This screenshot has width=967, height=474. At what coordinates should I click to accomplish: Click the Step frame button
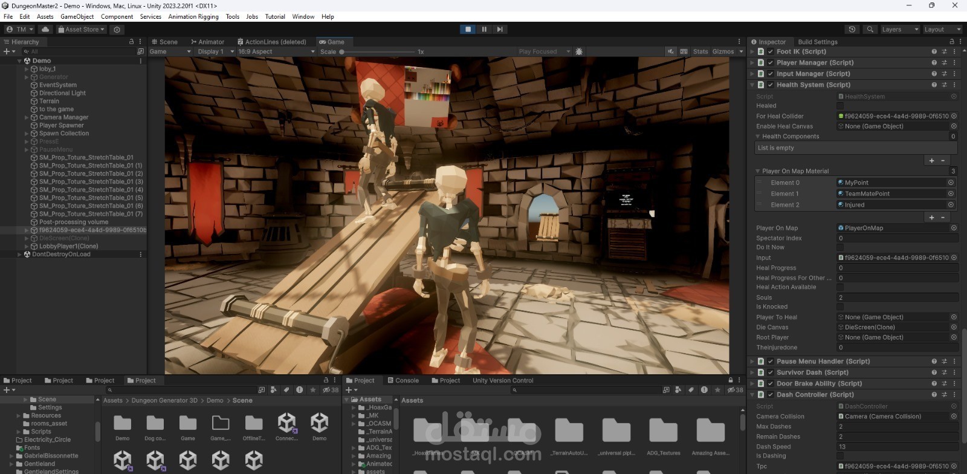coord(500,29)
